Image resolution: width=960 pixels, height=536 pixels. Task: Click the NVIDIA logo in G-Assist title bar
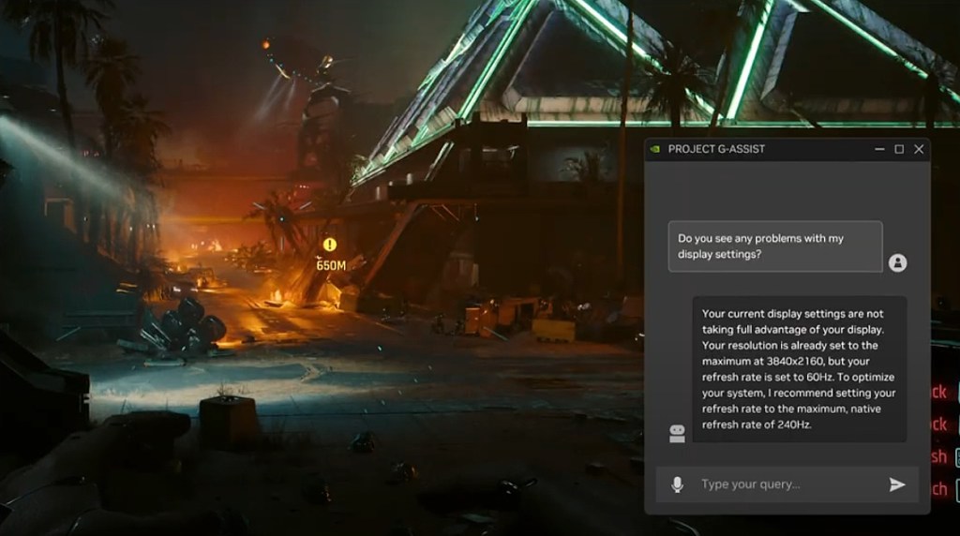click(x=655, y=149)
